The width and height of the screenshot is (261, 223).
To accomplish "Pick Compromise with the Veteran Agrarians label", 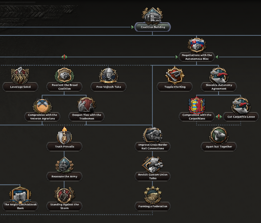I will click(x=42, y=117).
